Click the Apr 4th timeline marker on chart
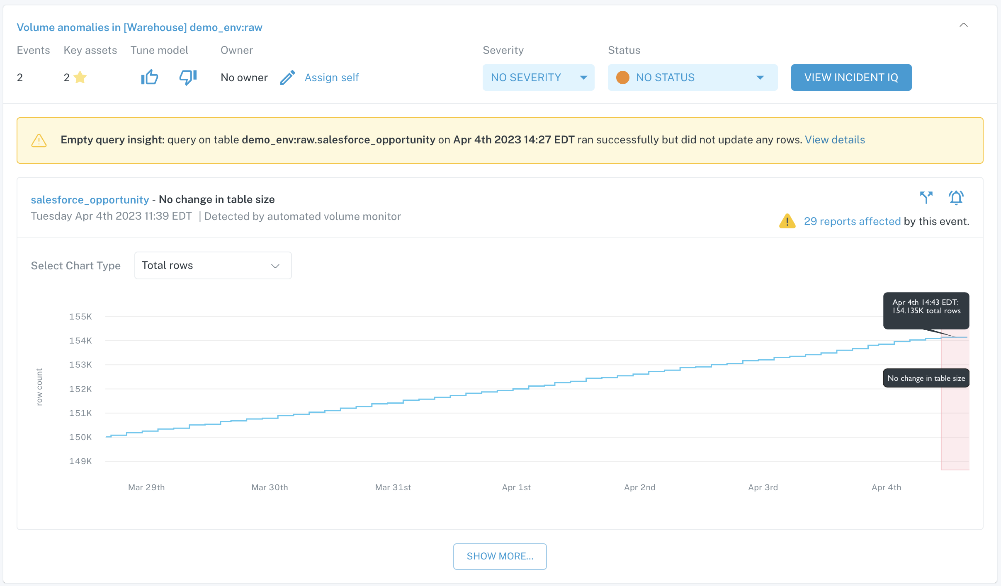This screenshot has width=1001, height=586. [886, 487]
